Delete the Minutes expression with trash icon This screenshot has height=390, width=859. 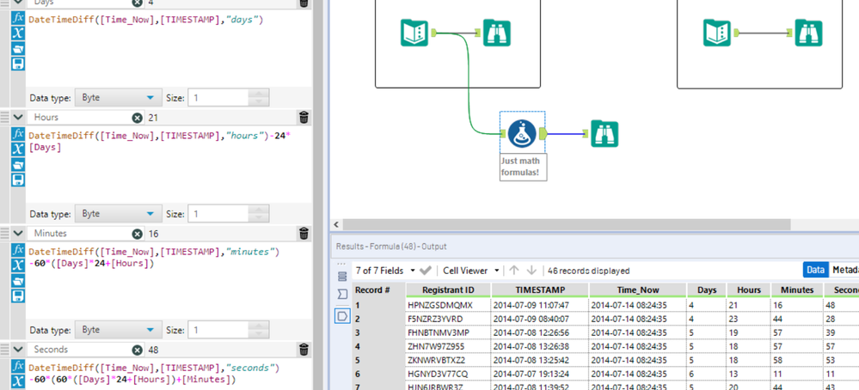coord(304,234)
